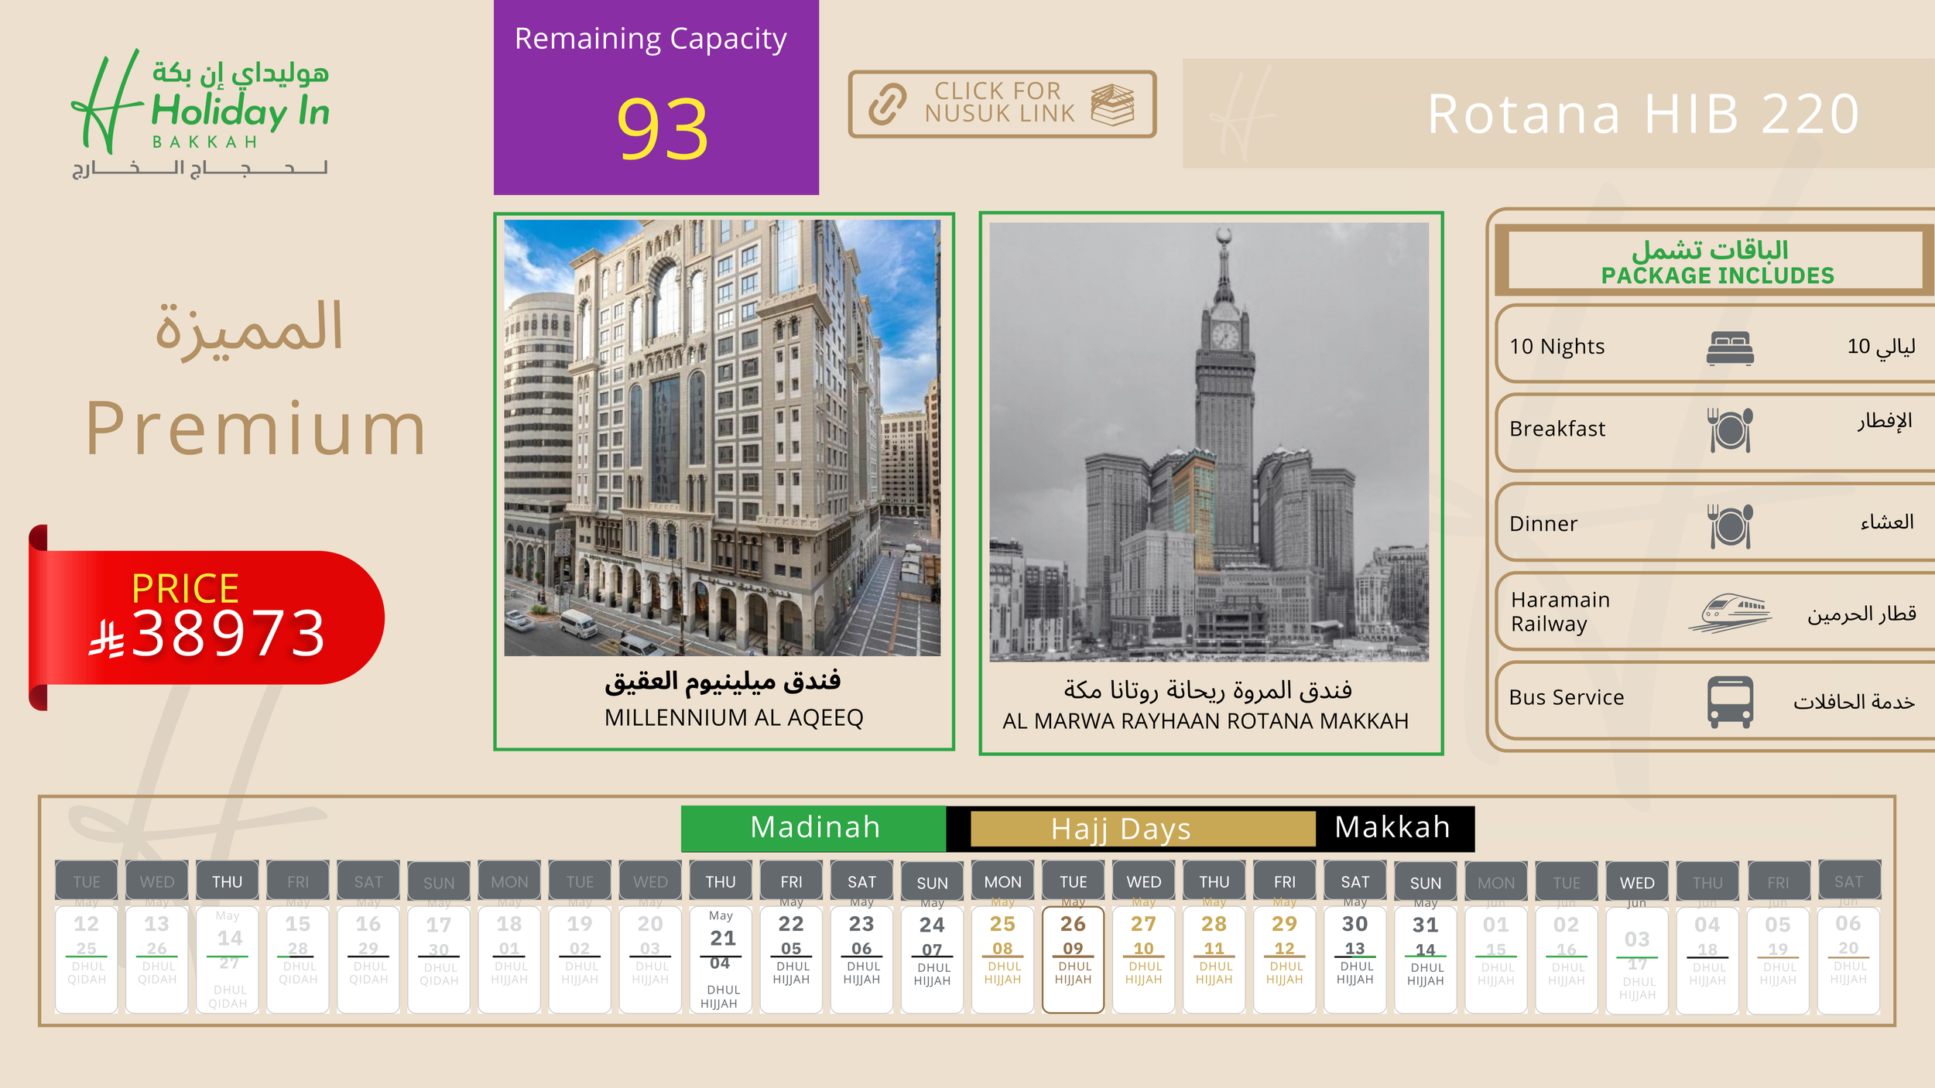Viewport: 1935px width, 1088px height.
Task: Open the Click for Nusuk Link button
Action: (x=1002, y=104)
